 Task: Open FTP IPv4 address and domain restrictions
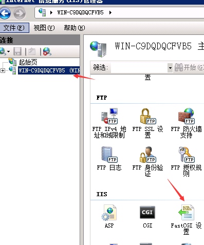point(109,116)
